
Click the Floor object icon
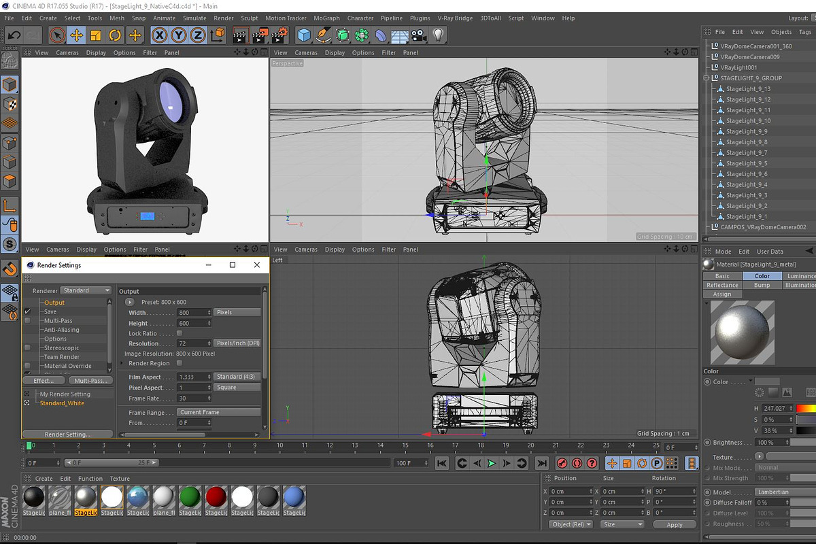400,35
